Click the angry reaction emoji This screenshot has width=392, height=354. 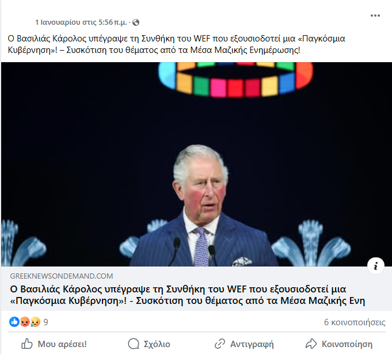tap(25, 322)
